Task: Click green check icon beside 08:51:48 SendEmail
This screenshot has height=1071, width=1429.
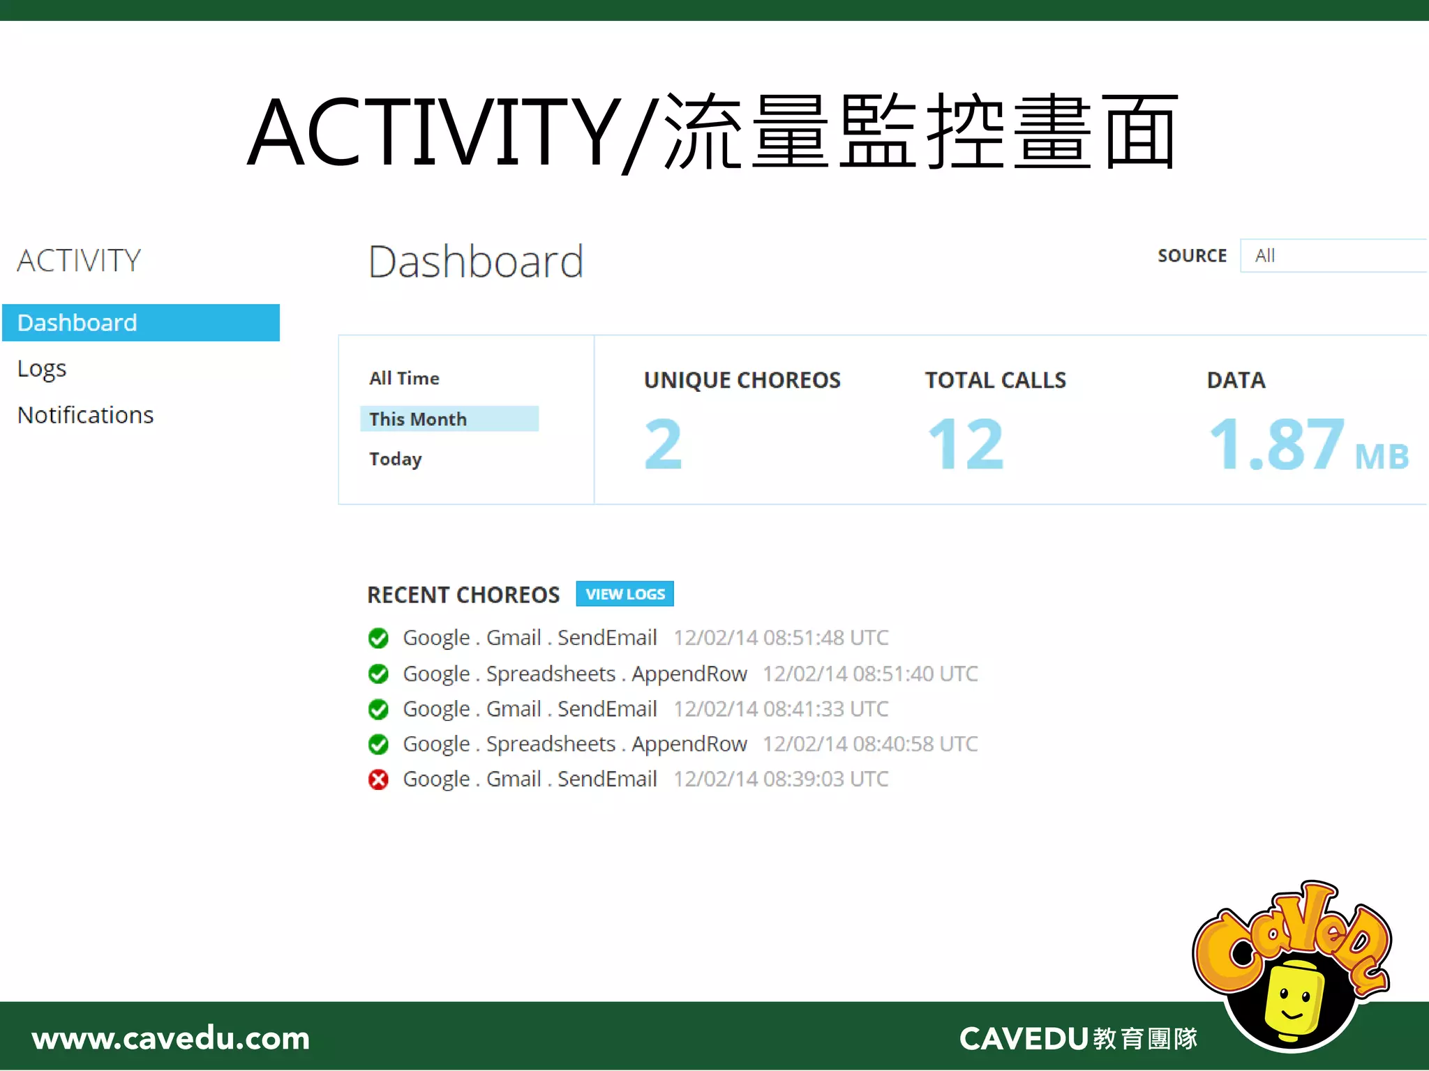Action: click(x=378, y=638)
